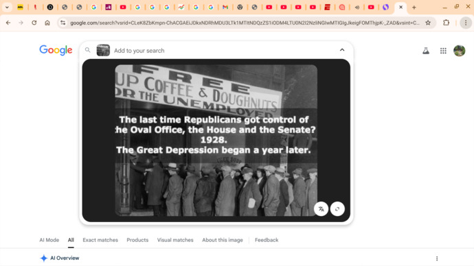The height and width of the screenshot is (266, 474).
Task: Translate text in the image
Action: click(x=321, y=208)
